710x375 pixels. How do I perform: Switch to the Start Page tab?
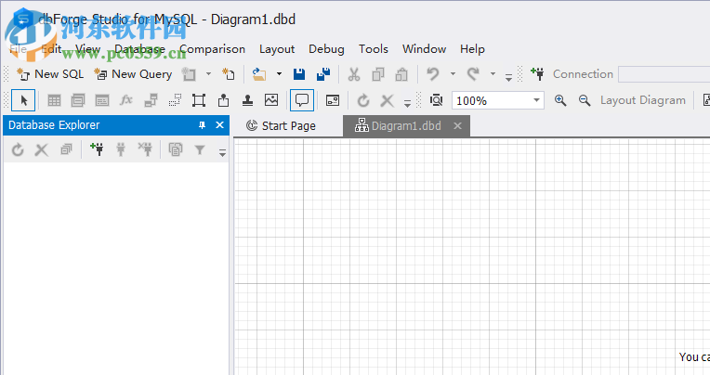[281, 125]
